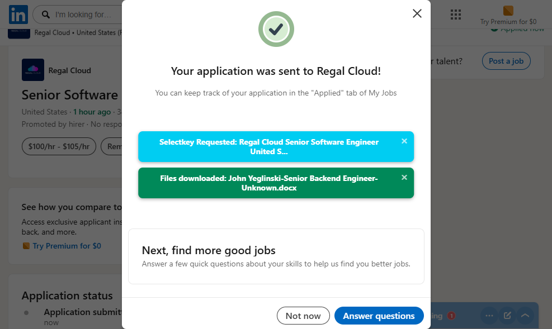Click the $100/hr - $105/hr salary chip

click(x=59, y=146)
